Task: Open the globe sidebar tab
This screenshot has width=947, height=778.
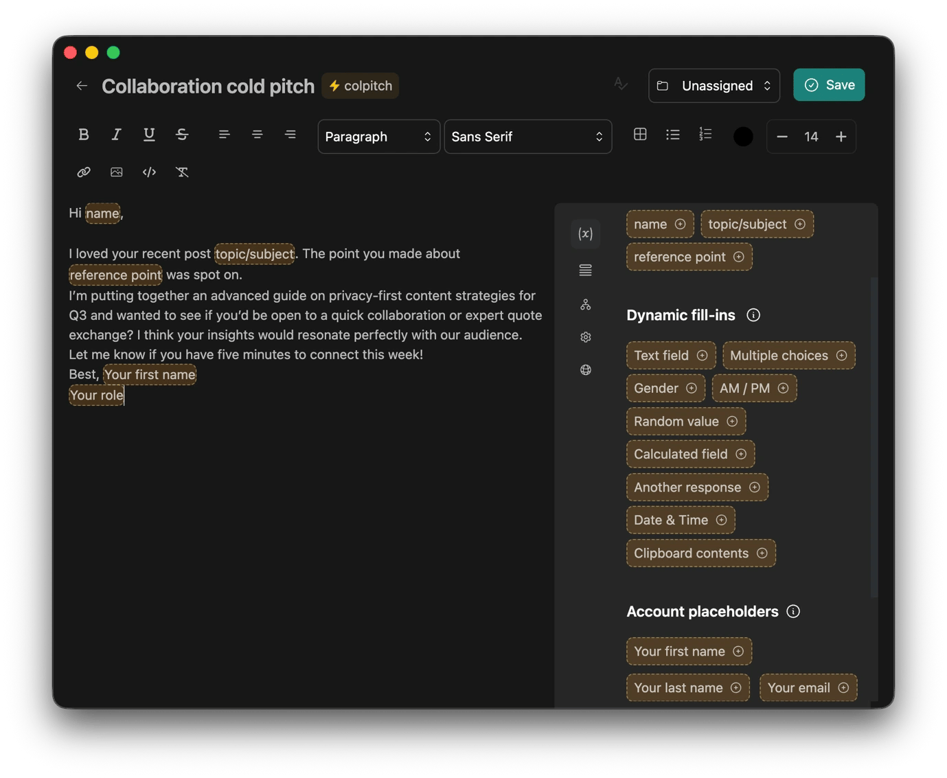Action: tap(585, 370)
